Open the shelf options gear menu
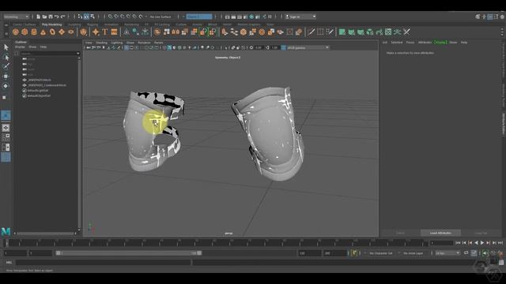 [6, 33]
